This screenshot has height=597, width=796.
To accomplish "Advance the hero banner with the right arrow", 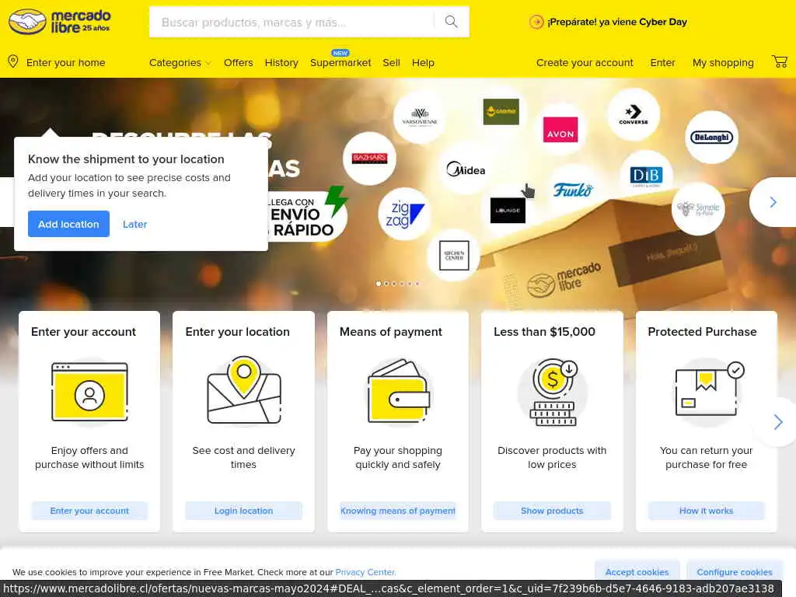I will [x=773, y=202].
